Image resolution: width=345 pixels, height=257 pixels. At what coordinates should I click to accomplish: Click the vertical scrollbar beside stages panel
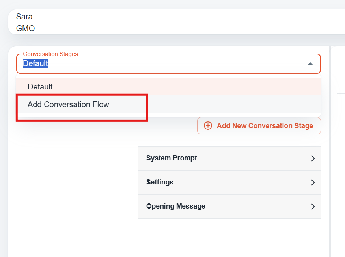(x=330, y=152)
